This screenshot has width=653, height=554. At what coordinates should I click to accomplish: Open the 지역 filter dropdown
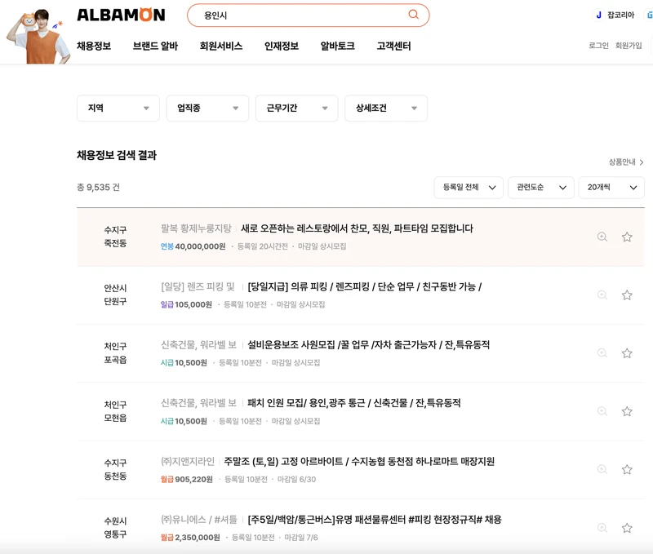118,108
